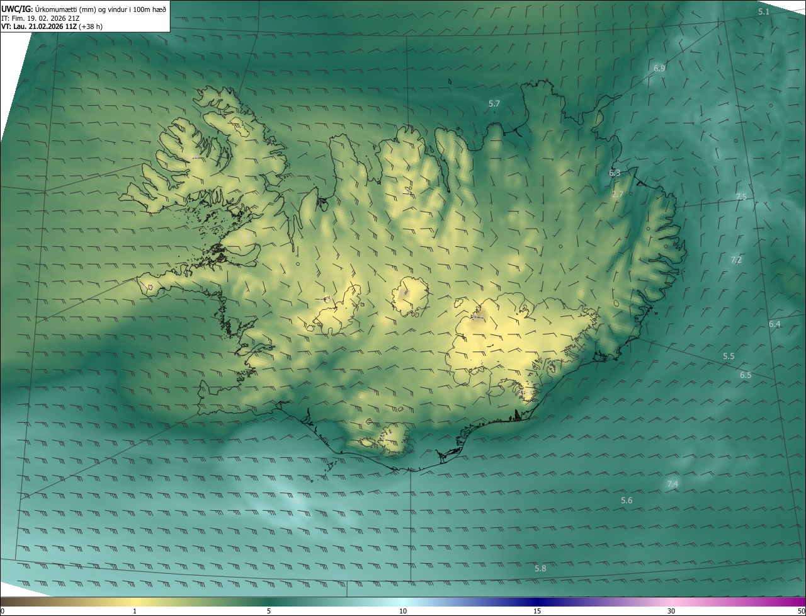
Task: Click the map title 'UWC/IG: Úrkomumætti (mm)' line
Action: coord(84,8)
